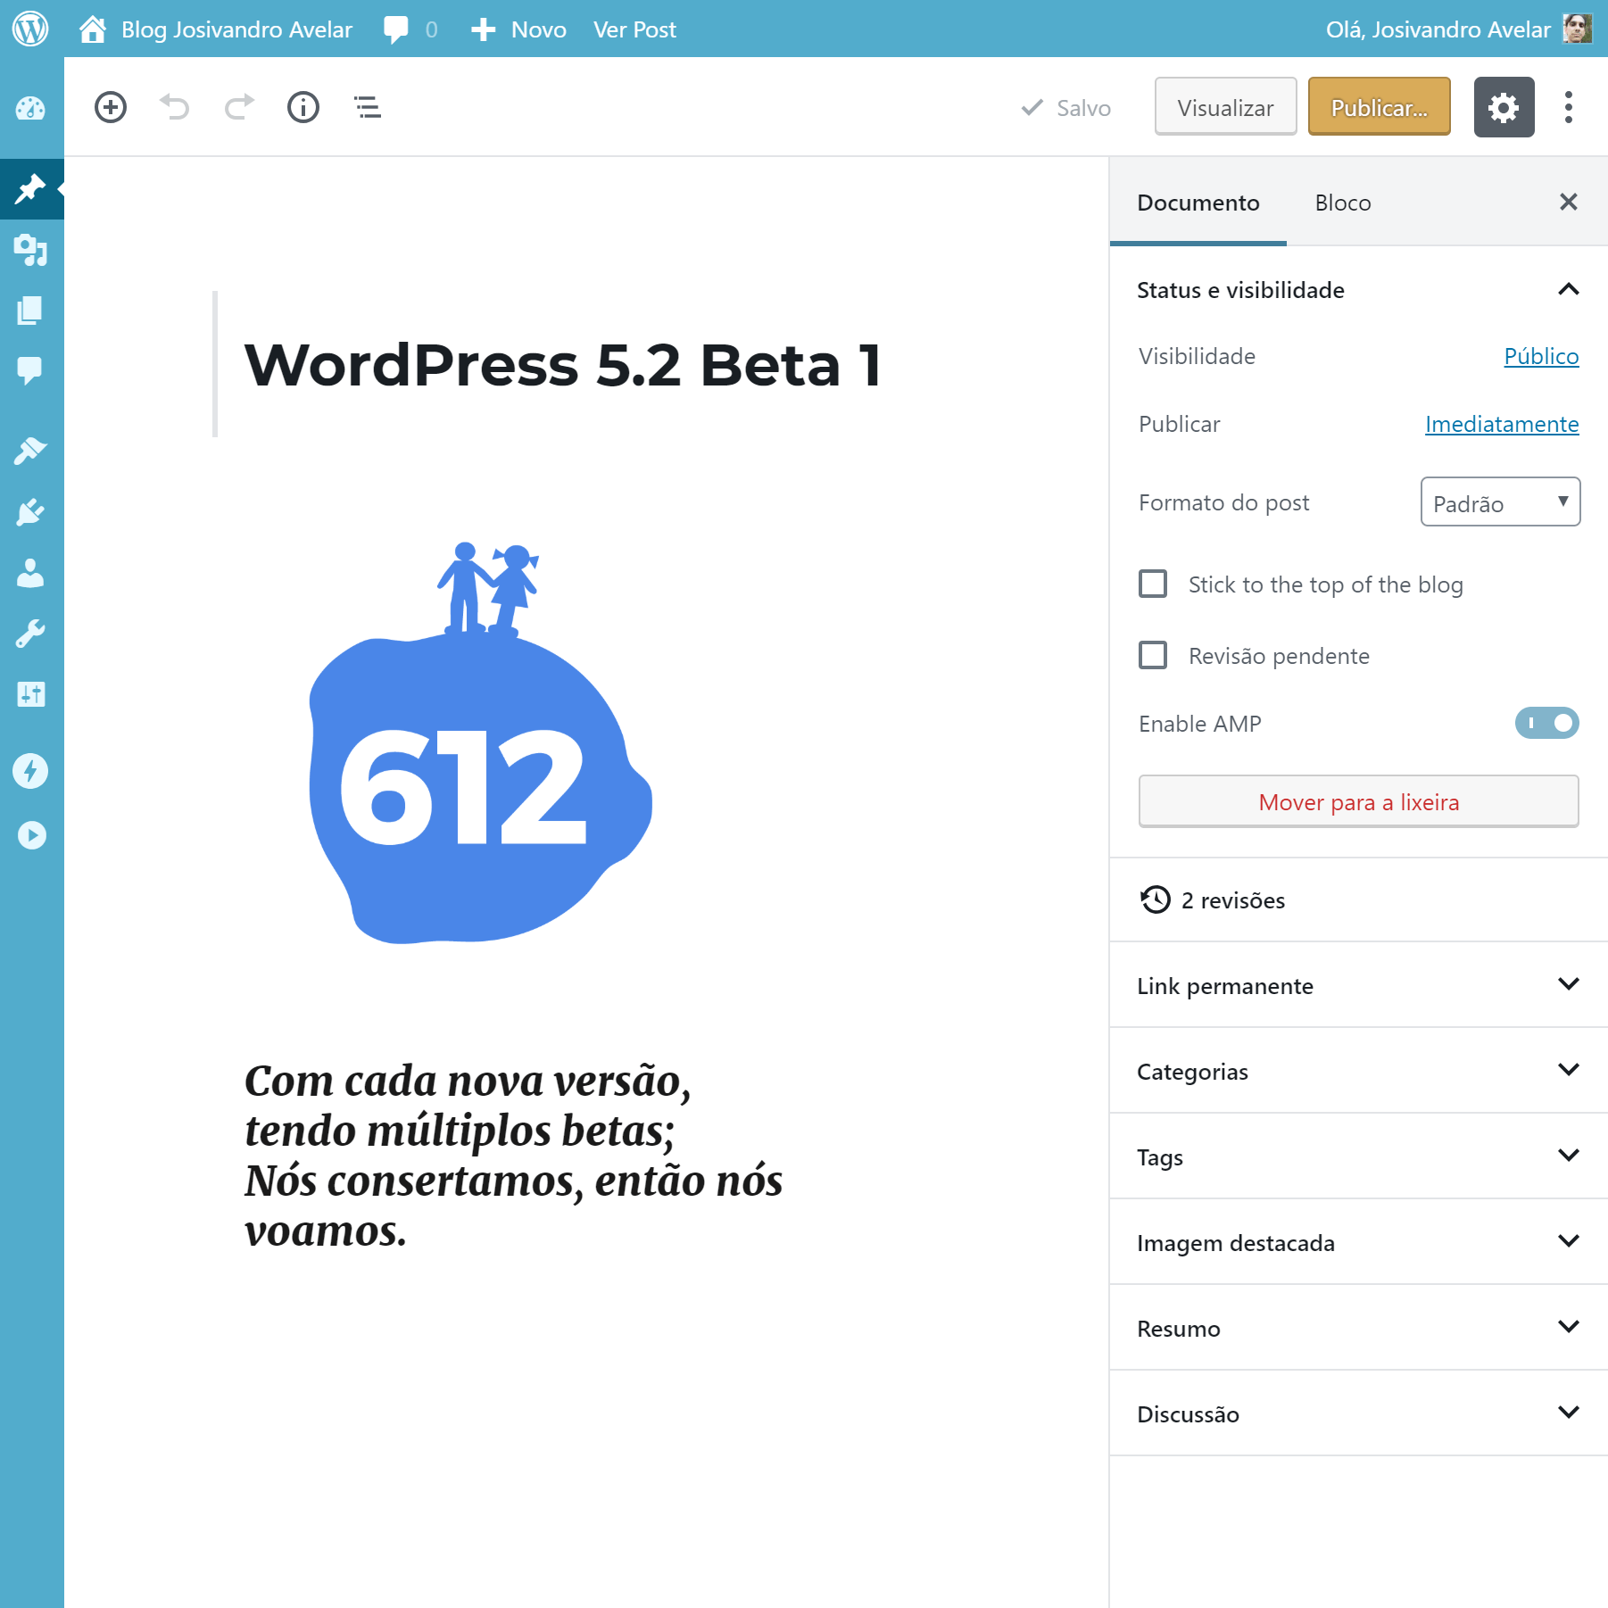Collapse Status e visibilidade panel
This screenshot has height=1608, width=1608.
[1358, 289]
